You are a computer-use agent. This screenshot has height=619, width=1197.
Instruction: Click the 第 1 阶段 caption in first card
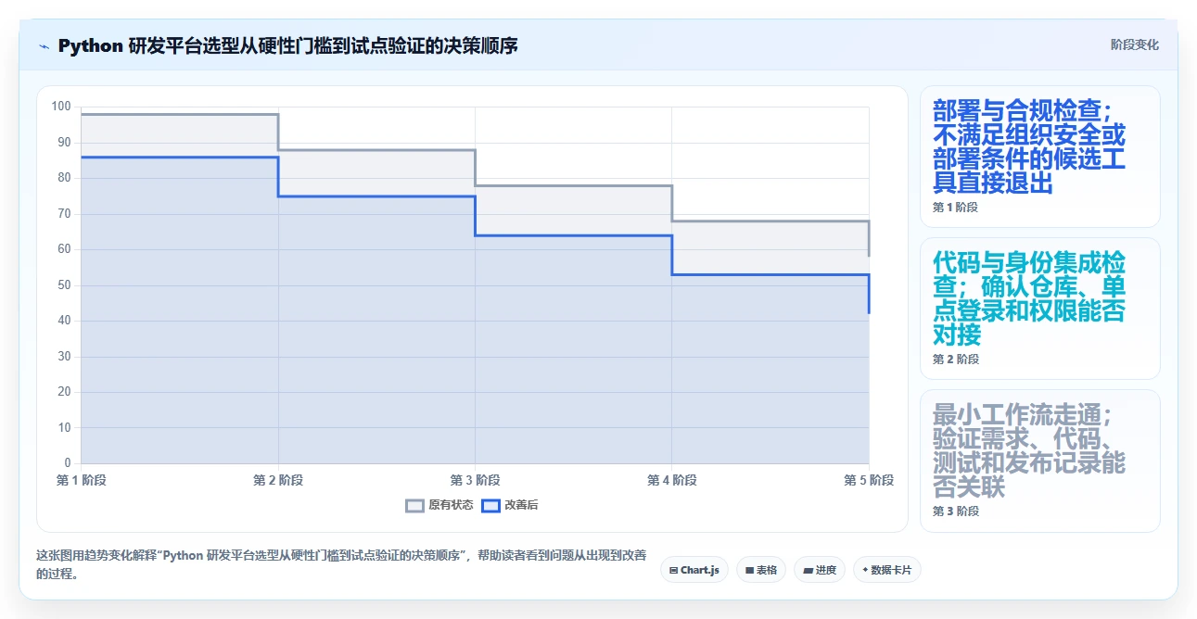(x=955, y=208)
